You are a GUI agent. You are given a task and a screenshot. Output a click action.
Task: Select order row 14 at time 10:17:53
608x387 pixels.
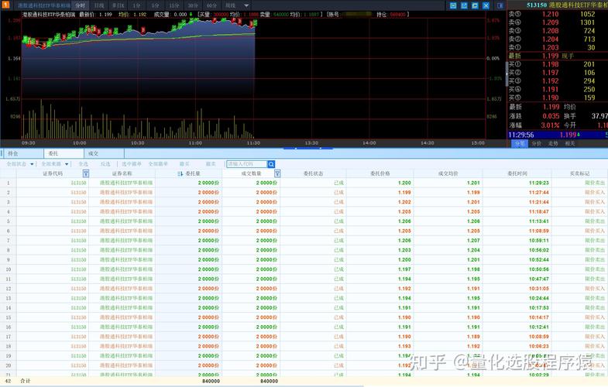[x=304, y=307]
